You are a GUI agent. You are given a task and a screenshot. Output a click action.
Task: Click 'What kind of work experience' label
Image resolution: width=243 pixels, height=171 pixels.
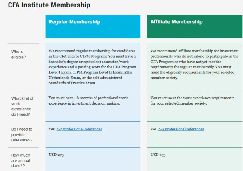click(x=22, y=106)
